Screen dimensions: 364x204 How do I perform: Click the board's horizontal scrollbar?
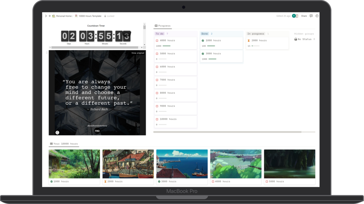click(x=227, y=132)
